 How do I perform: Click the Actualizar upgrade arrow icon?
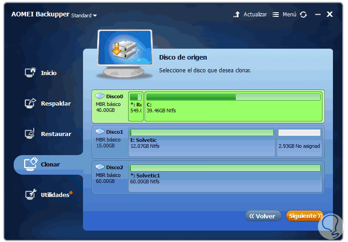pyautogui.click(x=237, y=15)
